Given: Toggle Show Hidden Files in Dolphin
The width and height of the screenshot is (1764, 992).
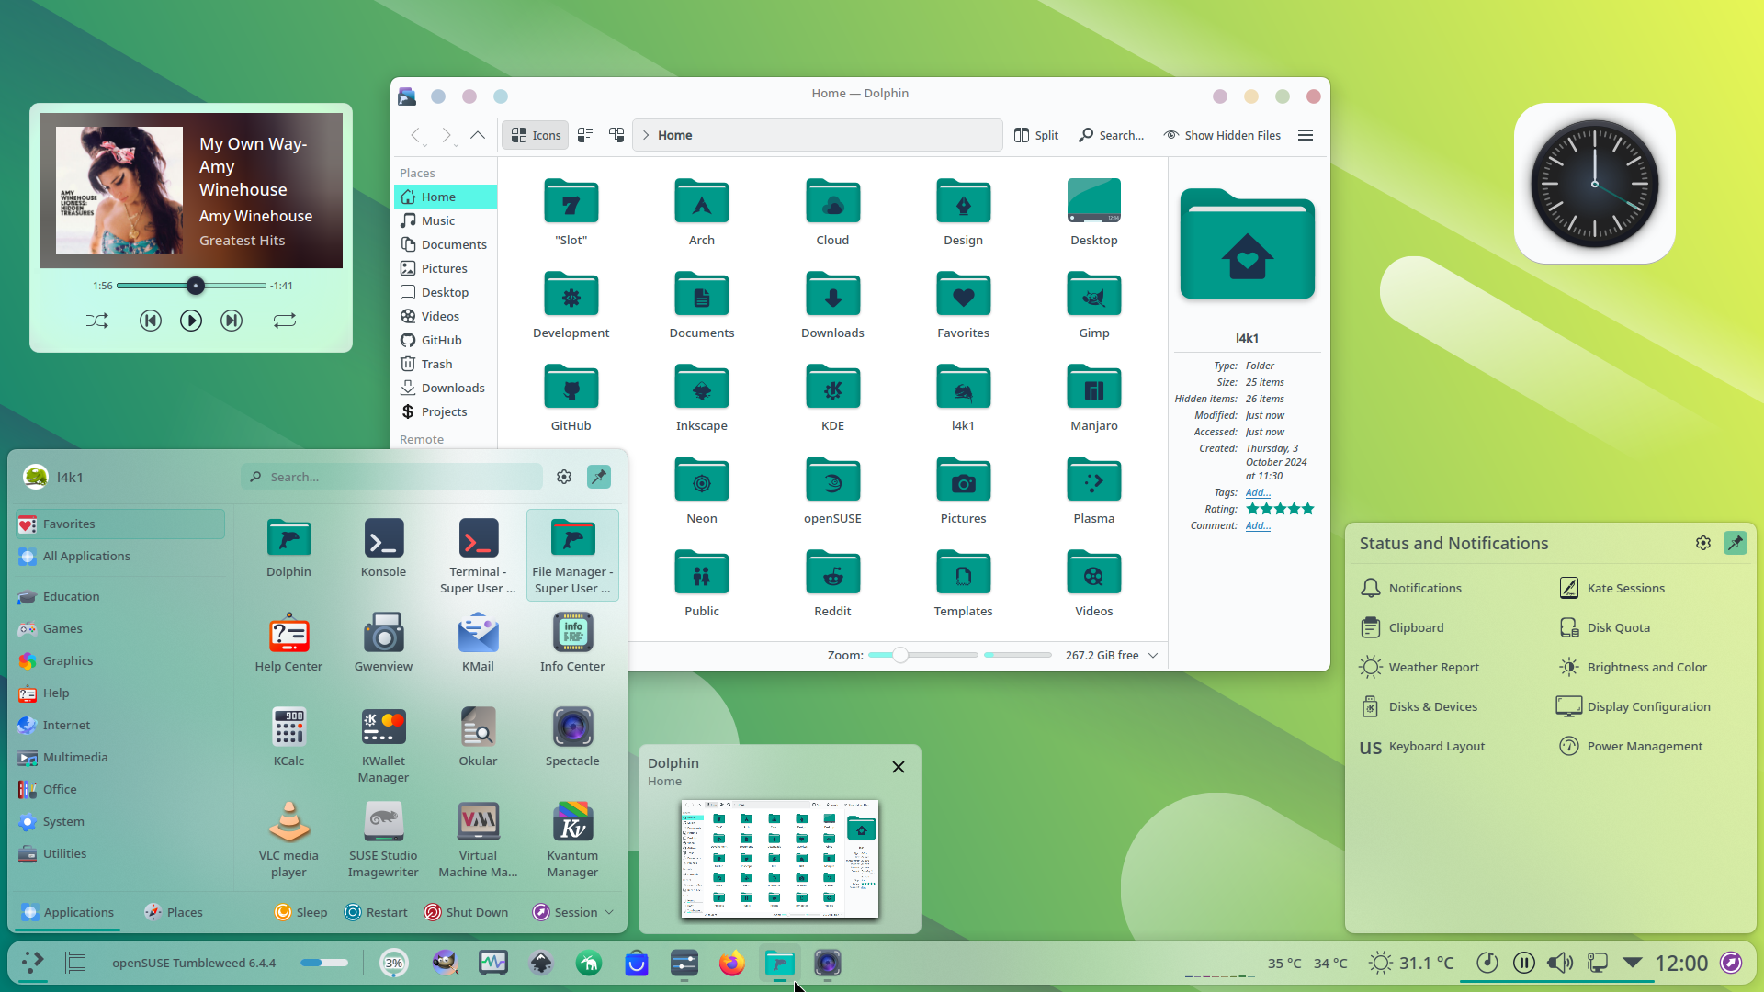Looking at the screenshot, I should coord(1221,135).
